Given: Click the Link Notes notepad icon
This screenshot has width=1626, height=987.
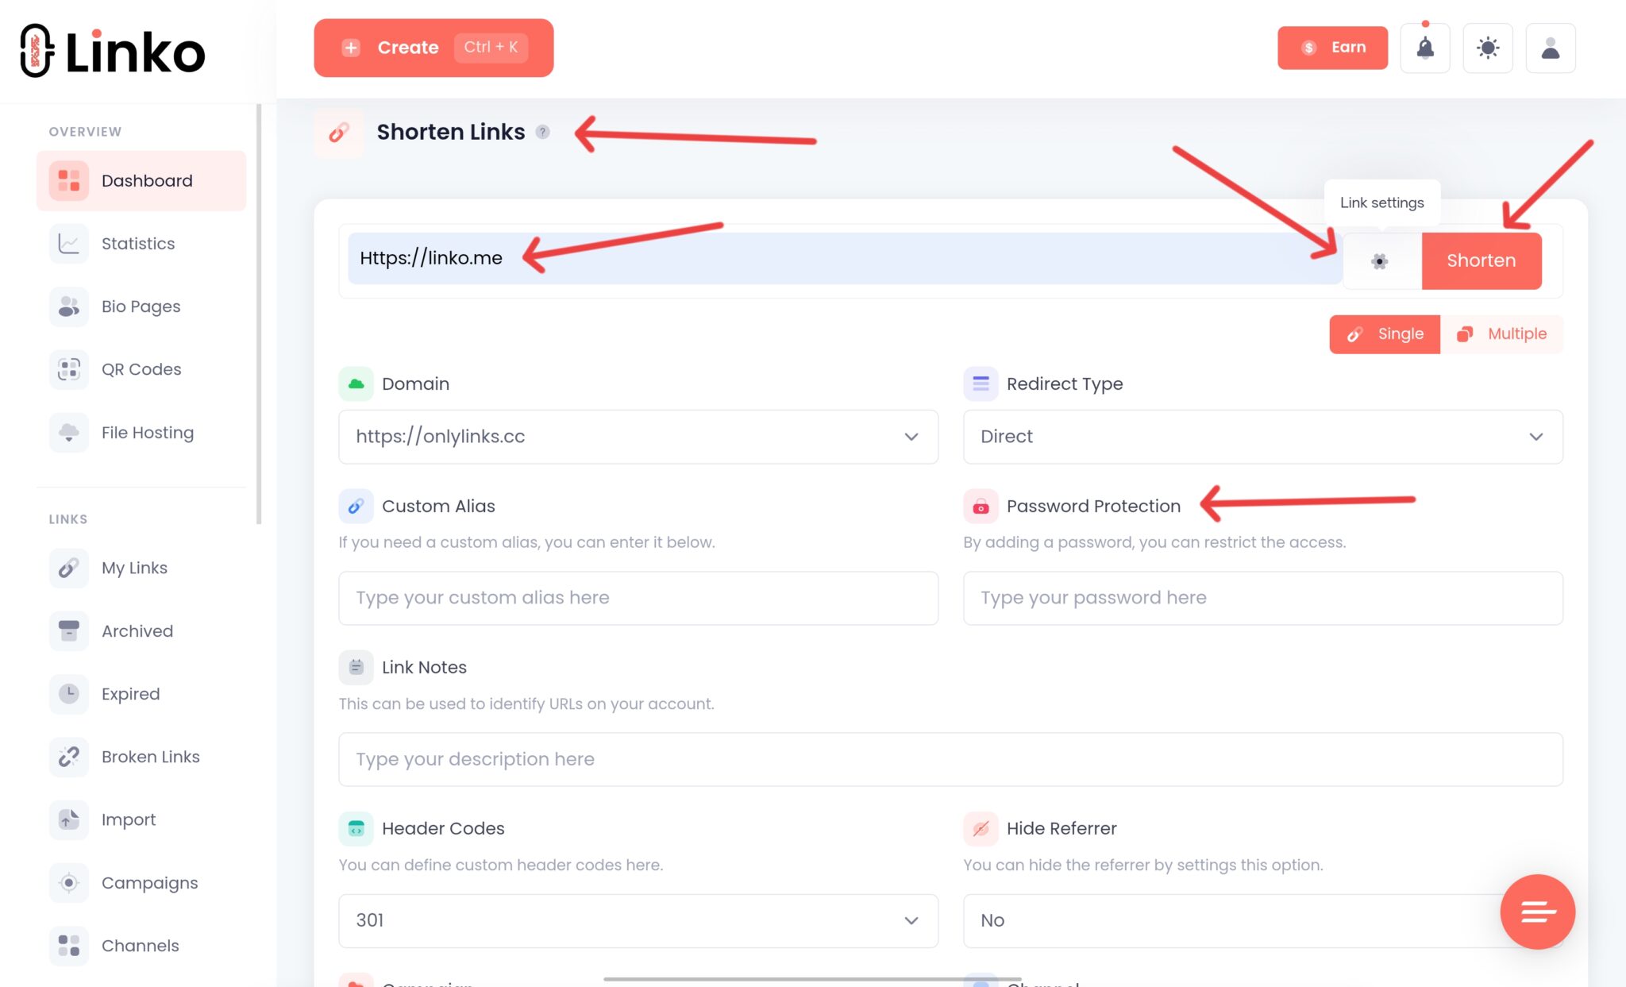Looking at the screenshot, I should tap(356, 667).
